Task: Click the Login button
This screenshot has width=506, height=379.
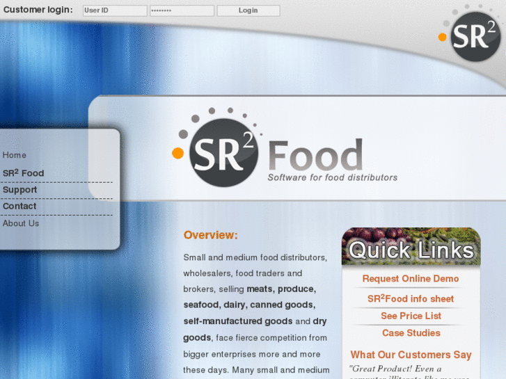Action: coord(248,10)
